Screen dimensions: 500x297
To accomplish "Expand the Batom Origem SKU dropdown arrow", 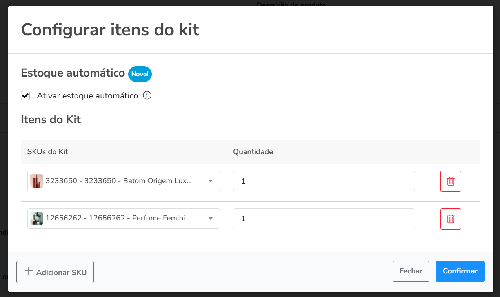I will [x=211, y=181].
